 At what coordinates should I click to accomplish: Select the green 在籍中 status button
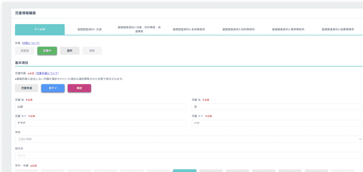[47, 51]
